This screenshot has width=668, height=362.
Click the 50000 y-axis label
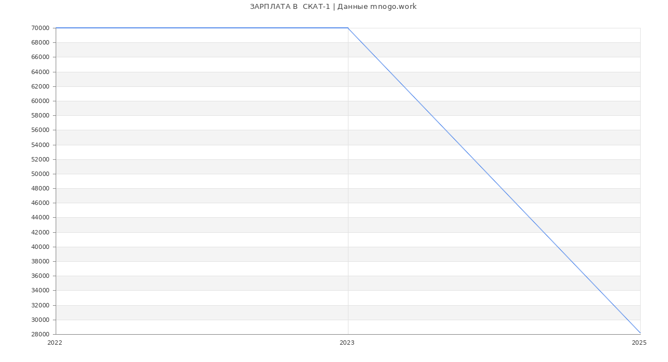point(41,174)
